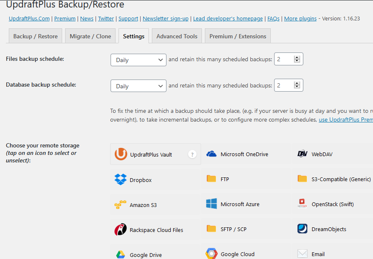373x259 pixels.
Task: Select the Google Drive icon
Action: click(121, 254)
